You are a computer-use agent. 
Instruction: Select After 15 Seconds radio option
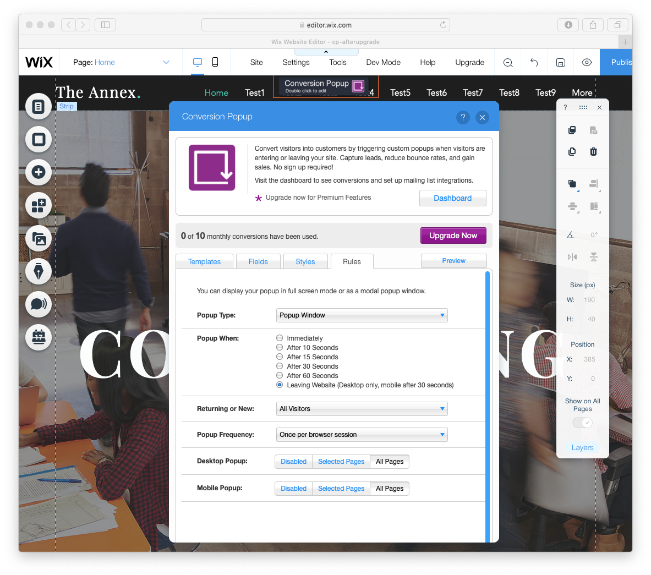click(280, 357)
